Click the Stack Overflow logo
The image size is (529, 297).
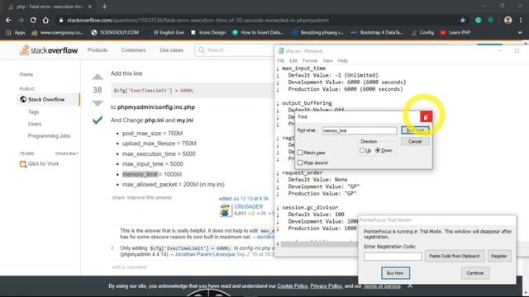[49, 50]
